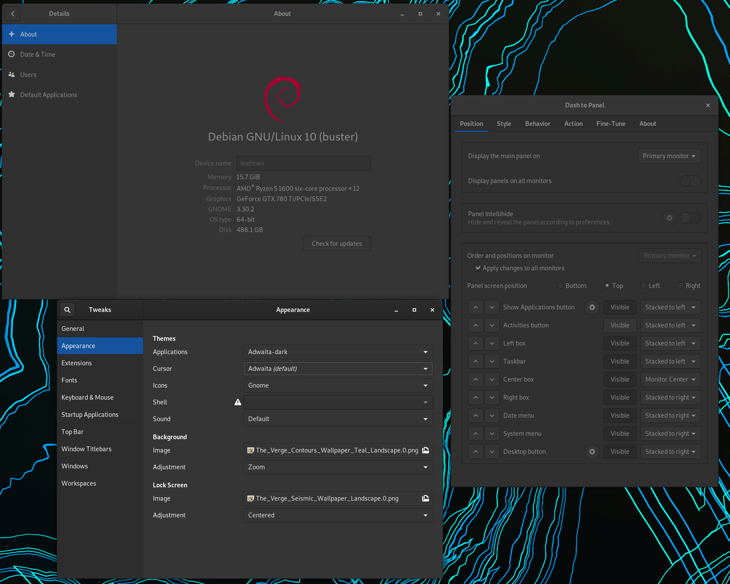This screenshot has width=730, height=584.
Task: Open Background Adjustment Zoom dropdown
Action: pos(338,467)
